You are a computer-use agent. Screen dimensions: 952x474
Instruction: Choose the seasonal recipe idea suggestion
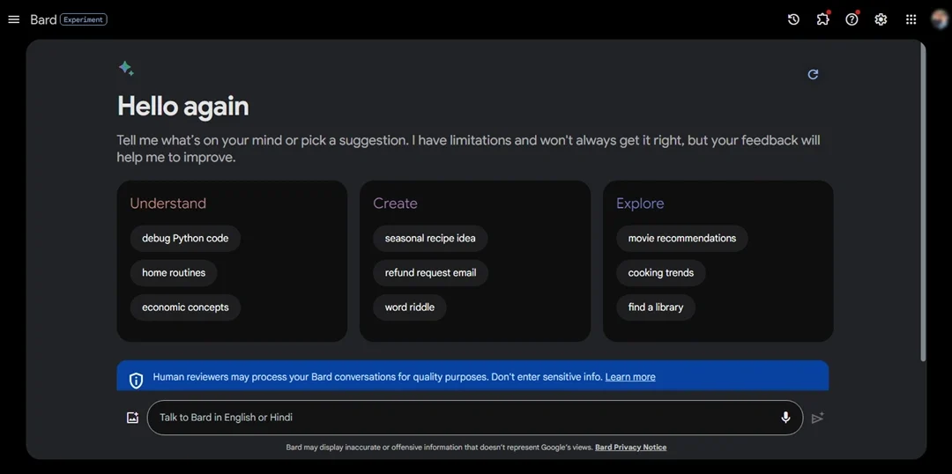pos(430,239)
